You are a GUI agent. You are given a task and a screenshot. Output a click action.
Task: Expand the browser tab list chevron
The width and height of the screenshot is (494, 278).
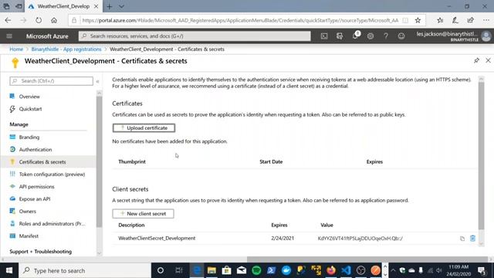[121, 6]
